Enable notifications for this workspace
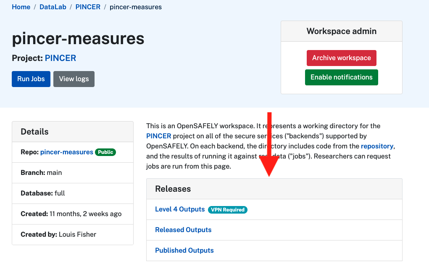 341,77
